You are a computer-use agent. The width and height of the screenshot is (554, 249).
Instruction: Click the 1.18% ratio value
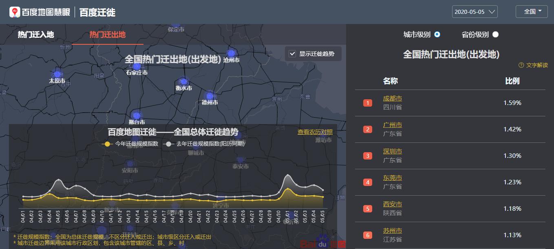[x=512, y=209]
